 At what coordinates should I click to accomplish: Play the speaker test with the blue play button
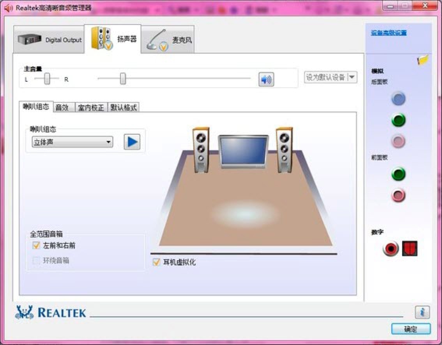131,142
